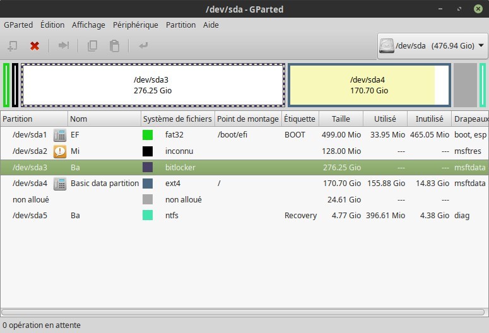Click the diag flag cell
The image size is (489, 333).
[x=462, y=216]
